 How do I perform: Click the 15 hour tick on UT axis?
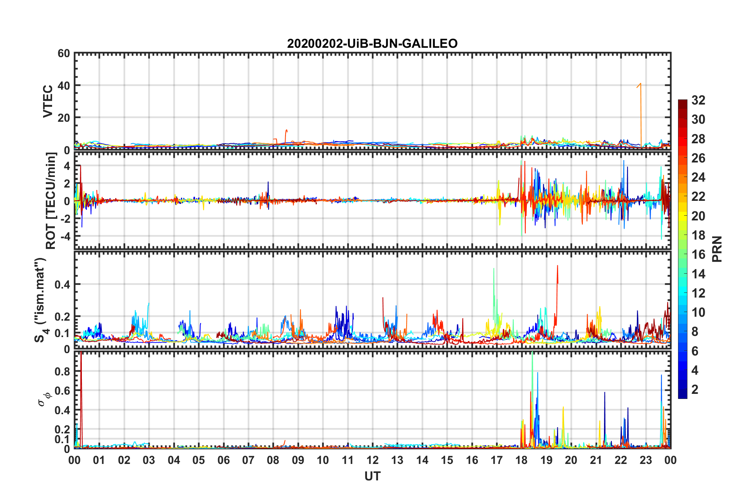[447, 460]
